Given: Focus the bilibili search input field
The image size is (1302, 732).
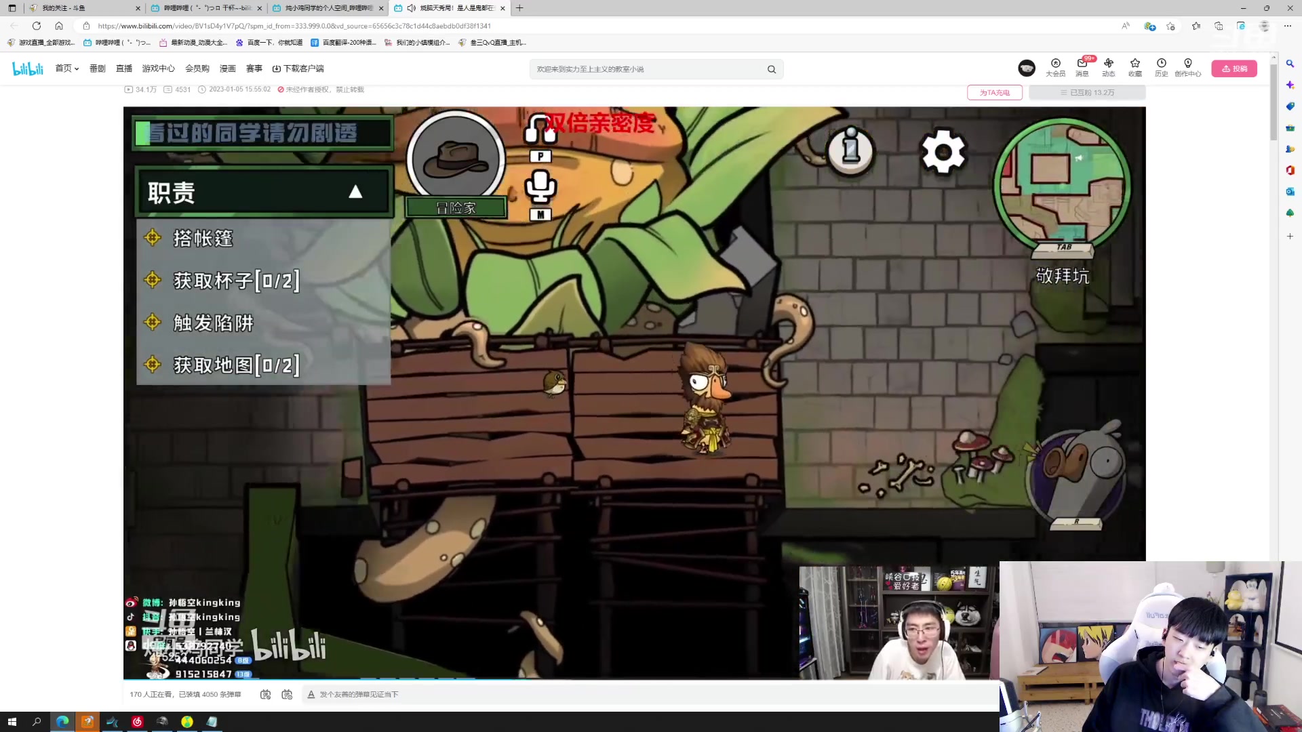Looking at the screenshot, I should (648, 69).
